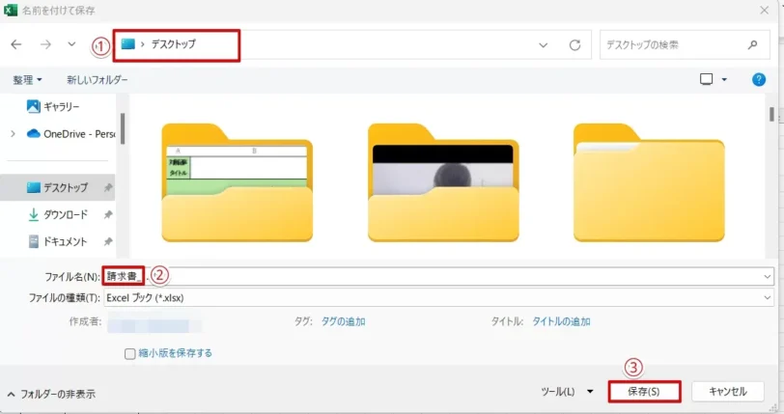Click the タグの追加 link
This screenshot has height=414, width=784.
(343, 321)
